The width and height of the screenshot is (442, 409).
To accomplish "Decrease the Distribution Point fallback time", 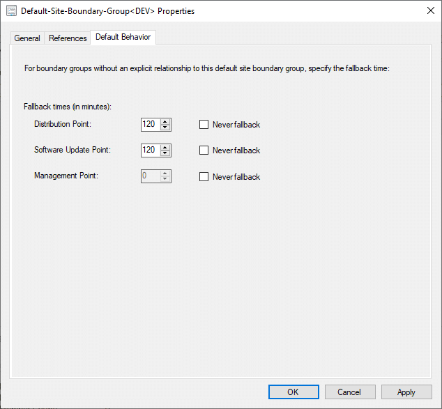I will tap(165, 128).
